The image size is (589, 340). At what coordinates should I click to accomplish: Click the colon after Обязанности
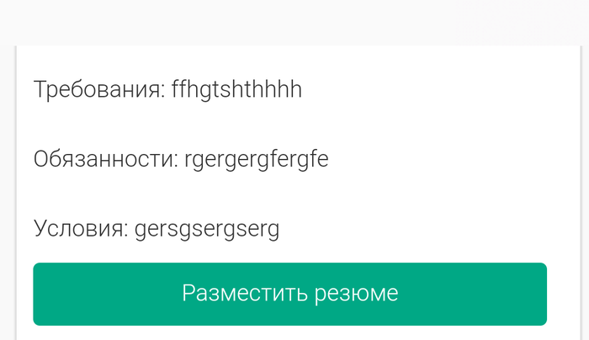(178, 161)
